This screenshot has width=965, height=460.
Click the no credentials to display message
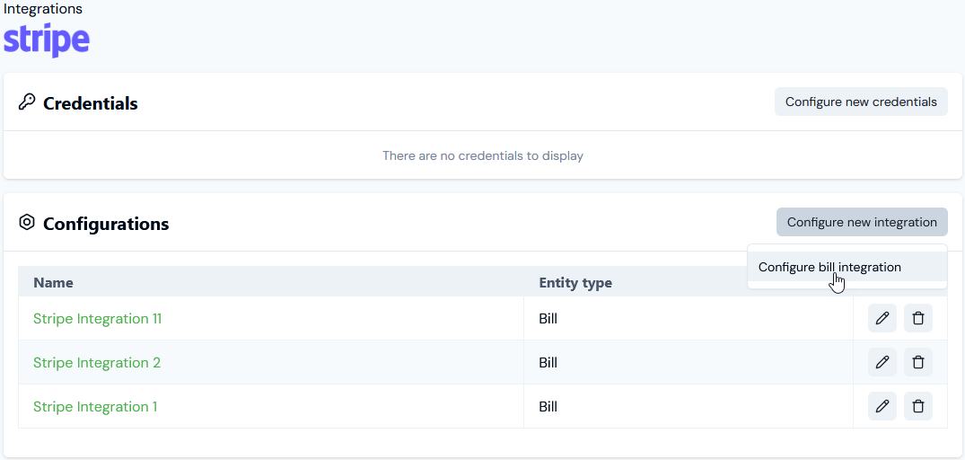coord(483,155)
